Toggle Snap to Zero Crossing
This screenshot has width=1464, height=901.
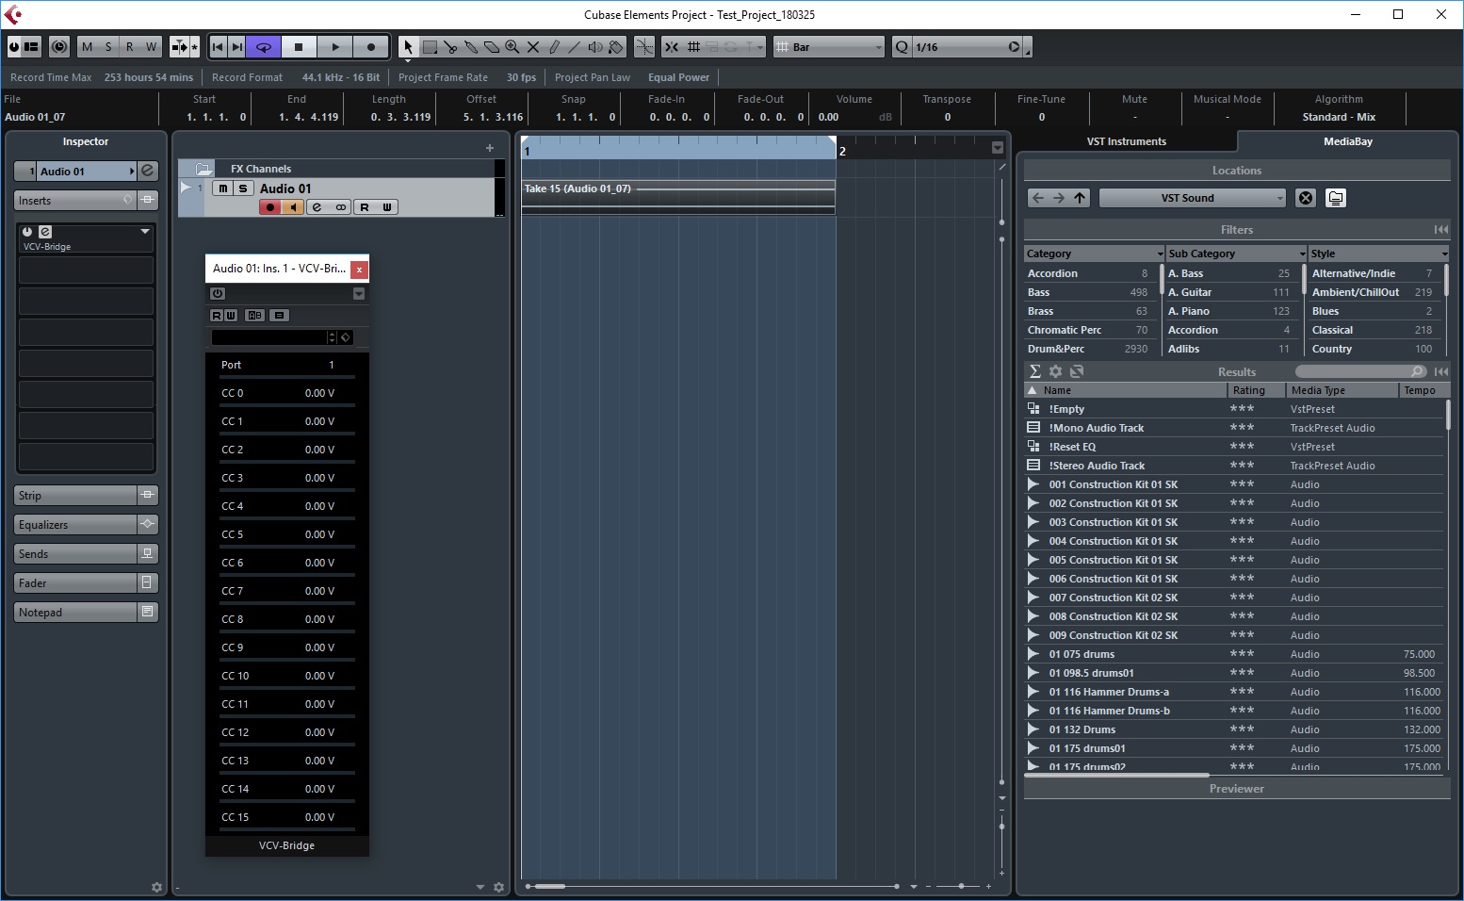pyautogui.click(x=644, y=47)
